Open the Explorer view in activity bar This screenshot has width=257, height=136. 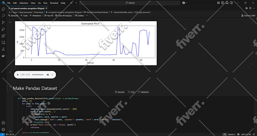pyautogui.click(x=3, y=9)
